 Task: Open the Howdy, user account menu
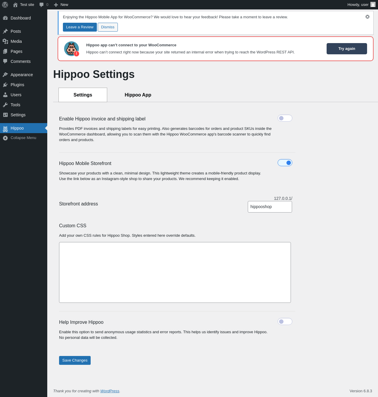point(361,5)
